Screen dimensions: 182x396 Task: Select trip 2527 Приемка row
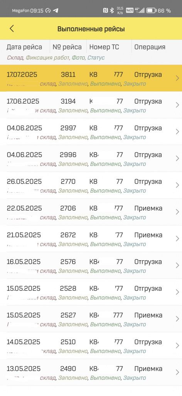click(91, 319)
